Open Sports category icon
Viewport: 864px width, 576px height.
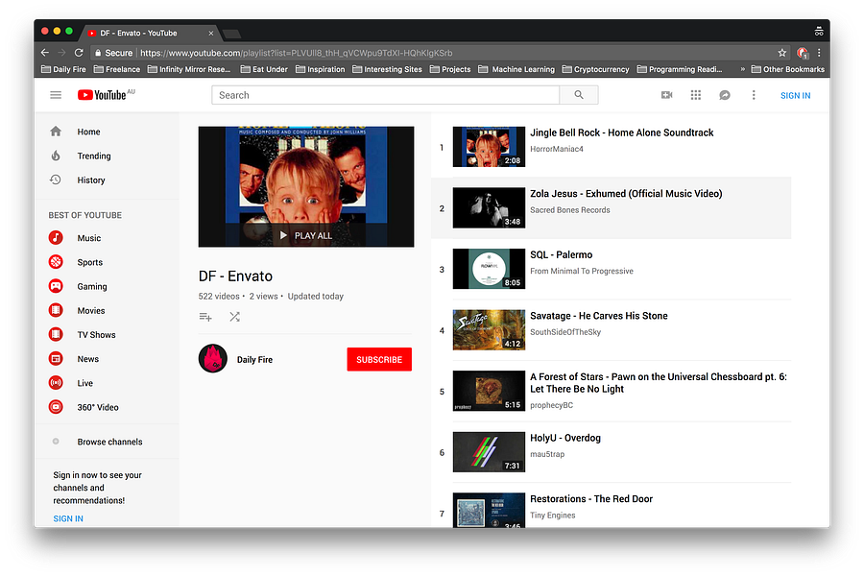pyautogui.click(x=56, y=262)
